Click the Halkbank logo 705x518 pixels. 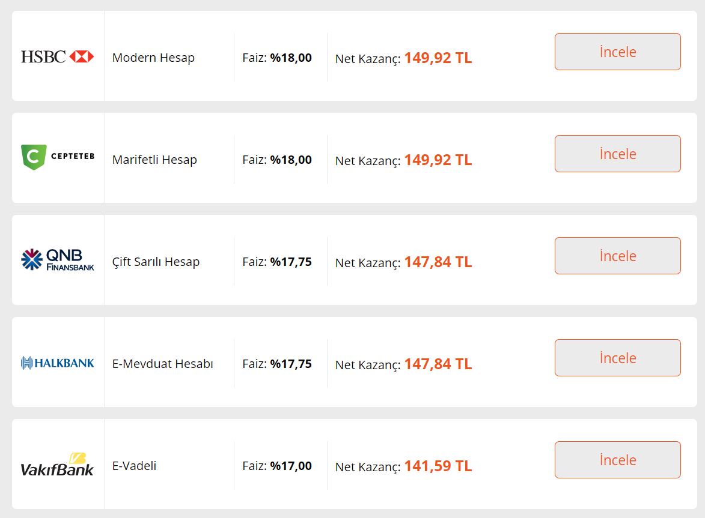(x=58, y=363)
